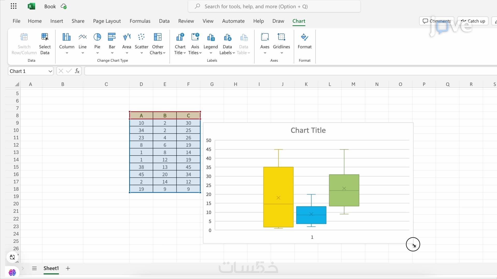497x279 pixels.
Task: Change chart type to Pie
Action: pyautogui.click(x=97, y=43)
